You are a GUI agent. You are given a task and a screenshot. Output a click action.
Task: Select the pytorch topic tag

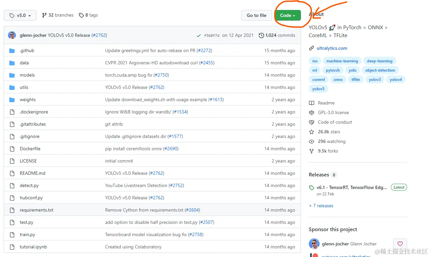tap(333, 70)
